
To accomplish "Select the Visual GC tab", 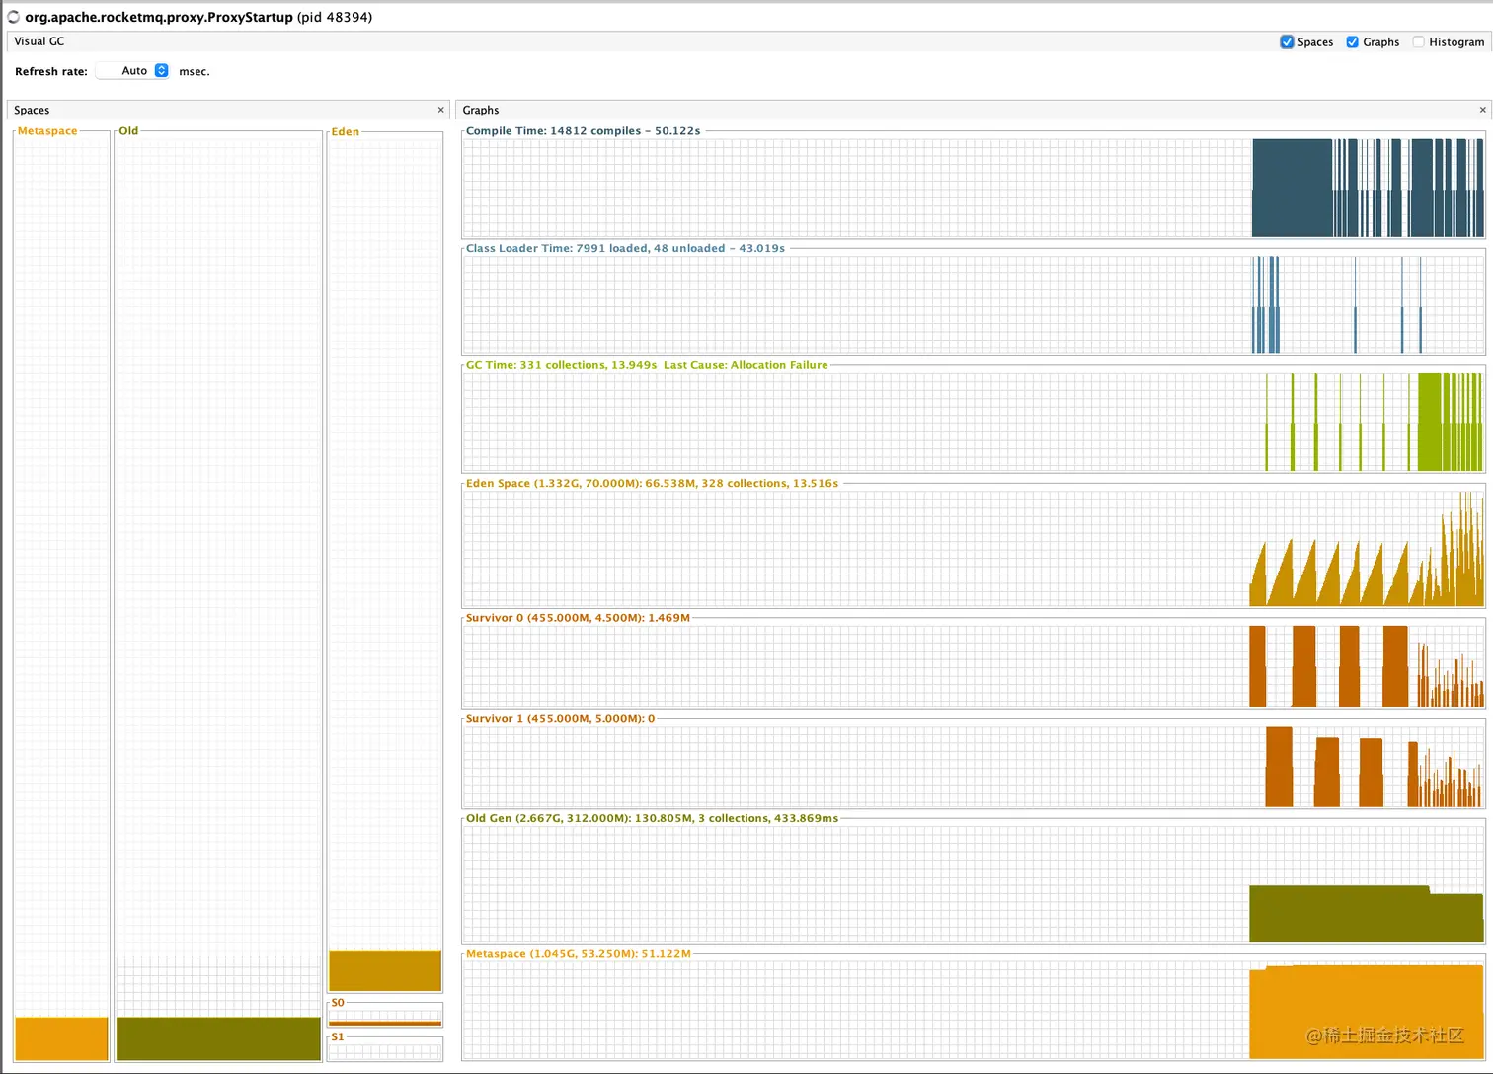I will pos(39,41).
